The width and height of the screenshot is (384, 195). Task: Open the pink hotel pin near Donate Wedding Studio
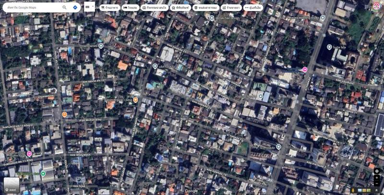click(304, 70)
